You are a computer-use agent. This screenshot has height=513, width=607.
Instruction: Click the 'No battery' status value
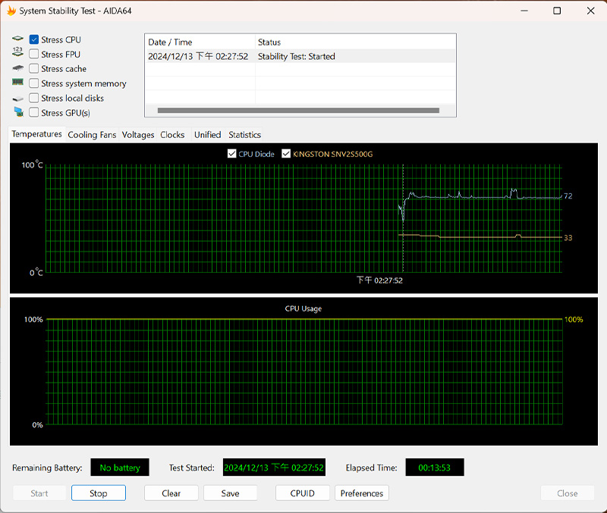click(120, 468)
